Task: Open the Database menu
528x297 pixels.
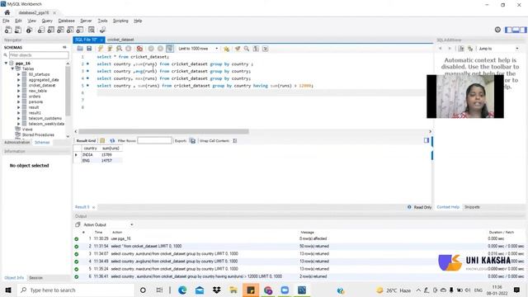Action: pos(66,21)
